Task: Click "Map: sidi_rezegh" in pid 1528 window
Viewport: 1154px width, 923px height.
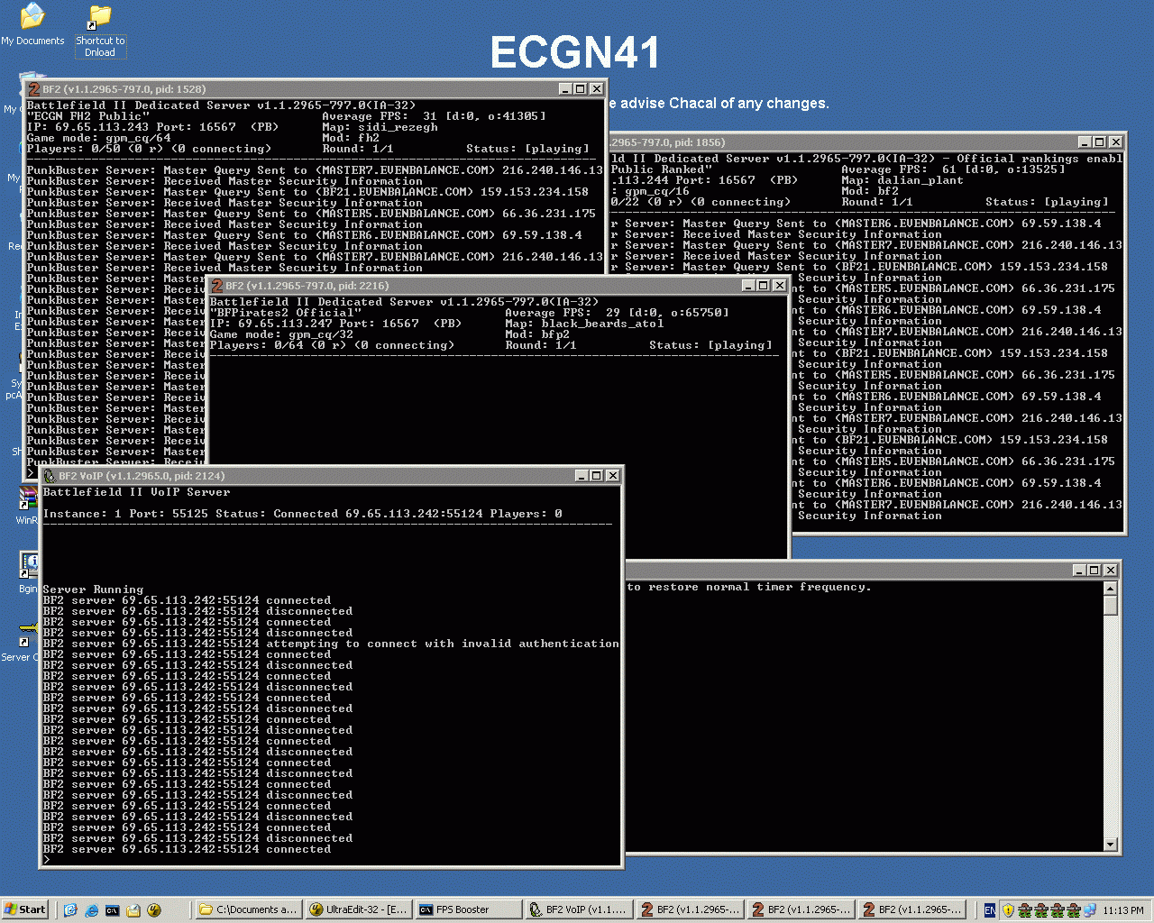Action: [x=380, y=127]
